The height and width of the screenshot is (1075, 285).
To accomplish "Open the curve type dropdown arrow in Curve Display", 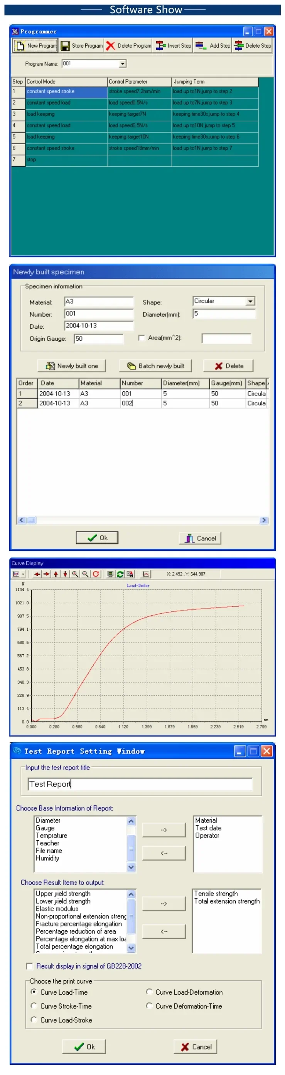I will 23,574.
